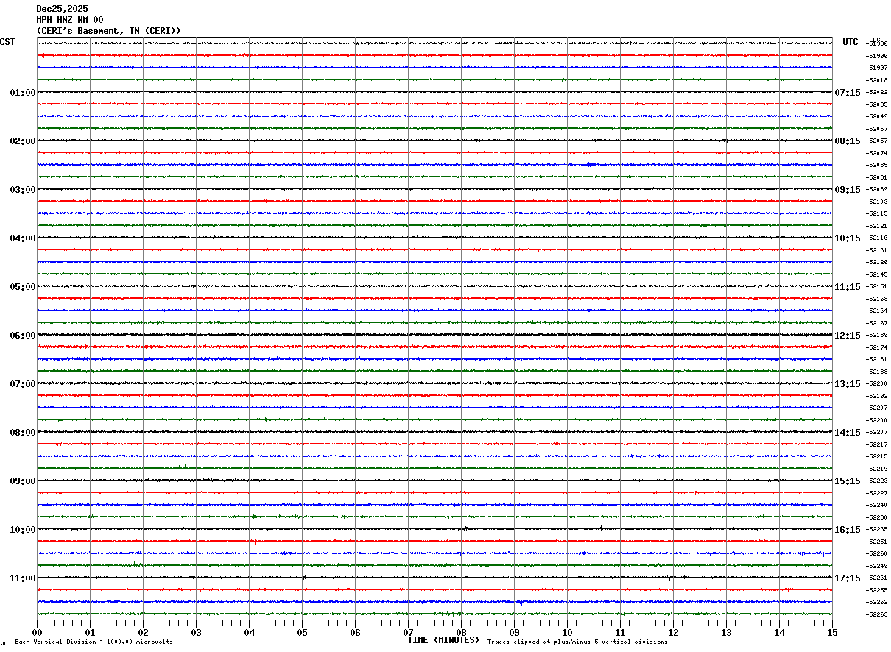Click the DC offset value -52131
The width and height of the screenshot is (891, 652).
[x=876, y=250]
